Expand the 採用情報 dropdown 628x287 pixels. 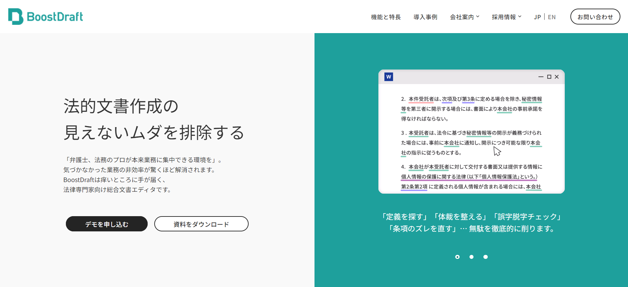[507, 17]
